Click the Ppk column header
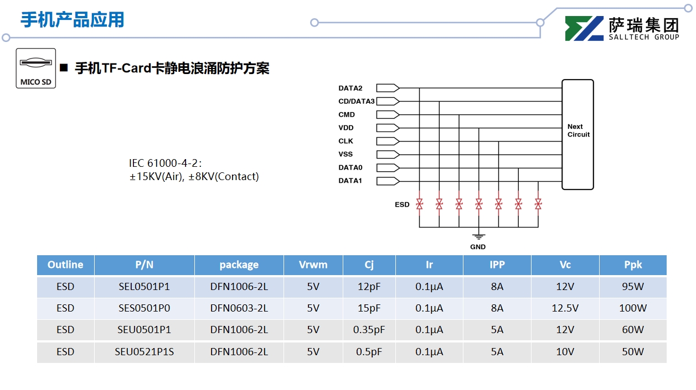 [632, 265]
